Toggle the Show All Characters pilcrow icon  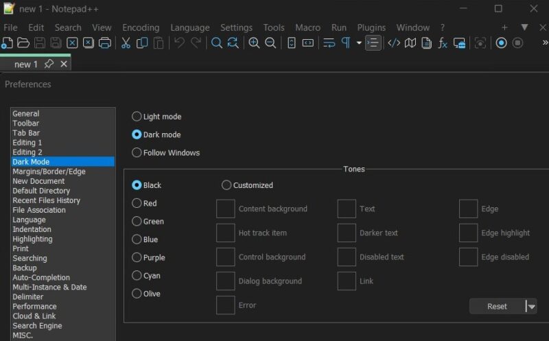346,43
